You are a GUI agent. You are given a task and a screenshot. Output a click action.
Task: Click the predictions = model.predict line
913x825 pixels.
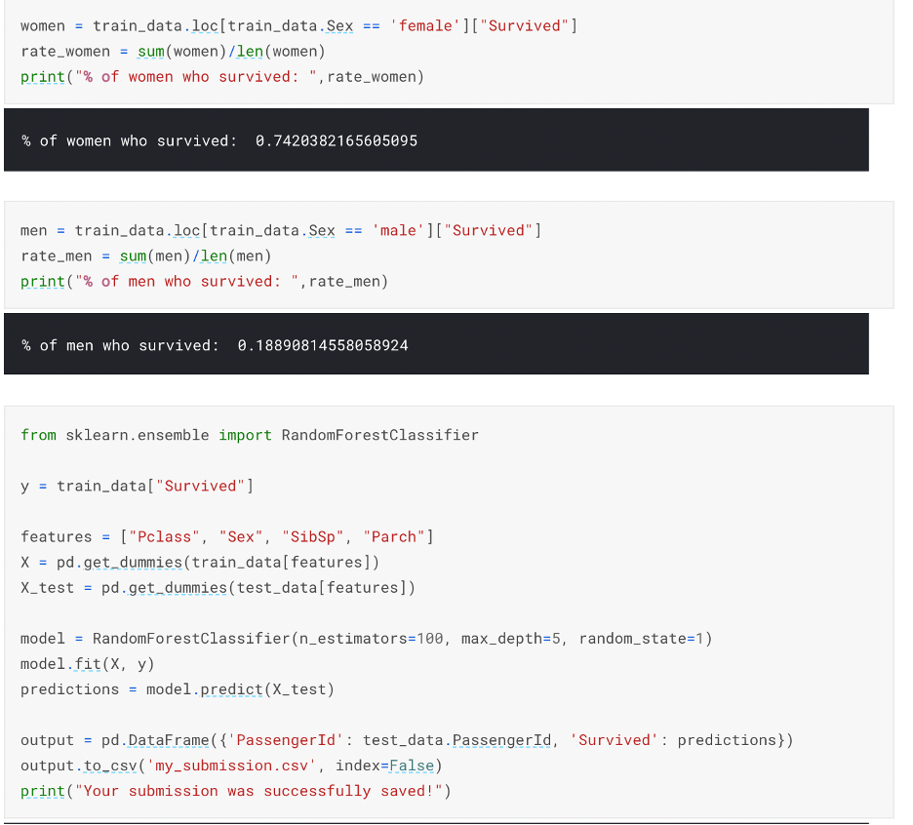tap(177, 688)
